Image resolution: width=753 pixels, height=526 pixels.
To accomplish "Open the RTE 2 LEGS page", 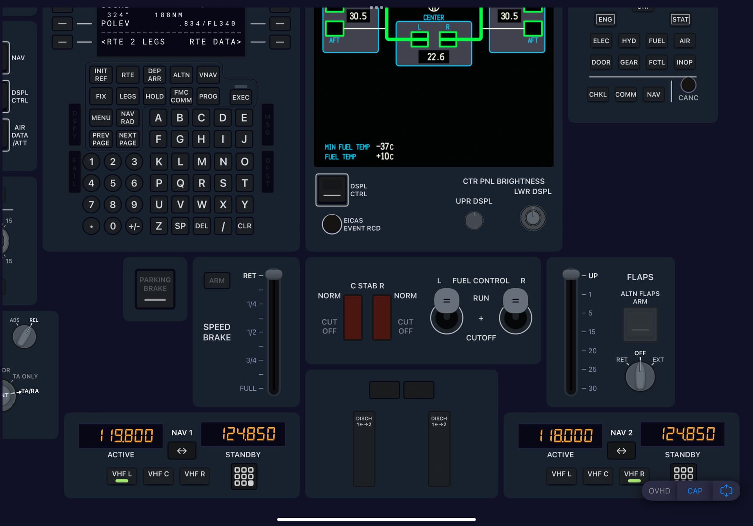I will click(x=62, y=42).
